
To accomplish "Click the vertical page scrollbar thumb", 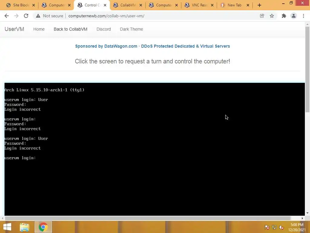I will point(307,69).
